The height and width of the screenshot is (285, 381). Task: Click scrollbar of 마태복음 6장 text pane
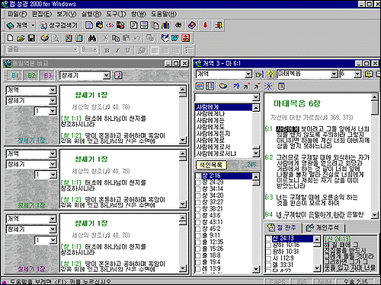click(x=375, y=156)
